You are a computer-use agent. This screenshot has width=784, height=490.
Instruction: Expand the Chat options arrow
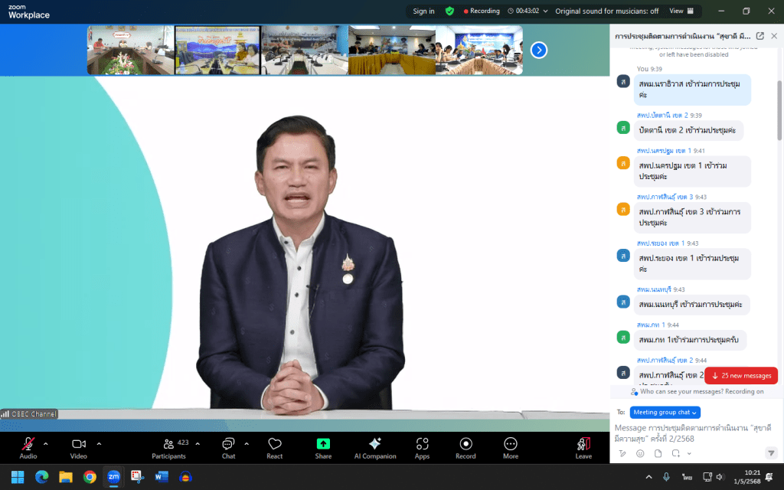(247, 443)
